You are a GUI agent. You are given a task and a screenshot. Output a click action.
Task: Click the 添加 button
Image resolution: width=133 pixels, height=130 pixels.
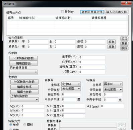click(124, 39)
